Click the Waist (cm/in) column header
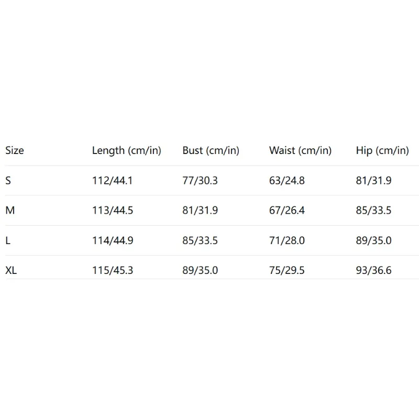Viewport: 419px width, 419px height. point(300,151)
